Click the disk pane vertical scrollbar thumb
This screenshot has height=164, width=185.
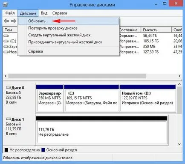179,100
